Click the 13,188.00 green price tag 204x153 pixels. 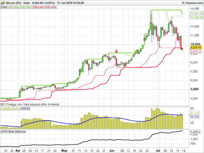[197, 17]
